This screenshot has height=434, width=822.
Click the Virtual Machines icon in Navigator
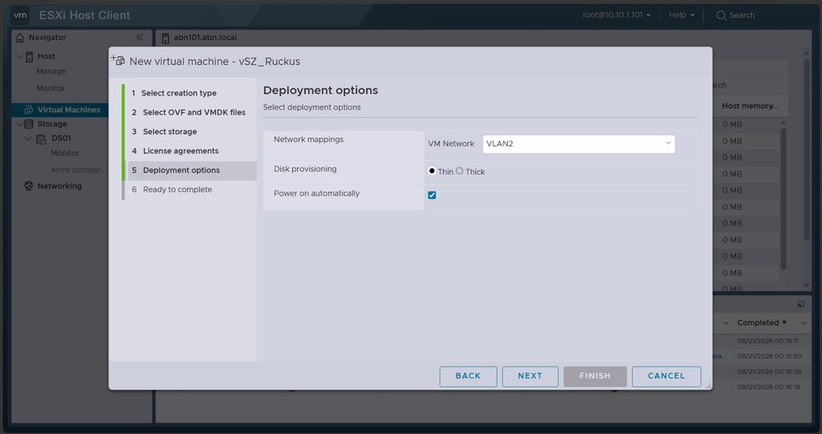29,110
